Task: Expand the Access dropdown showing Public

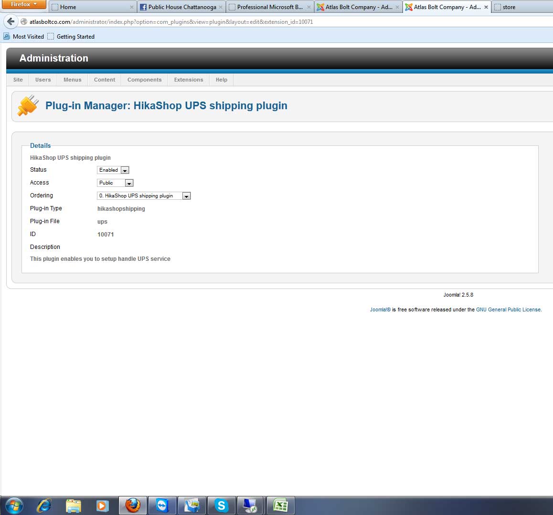Action: point(115,183)
